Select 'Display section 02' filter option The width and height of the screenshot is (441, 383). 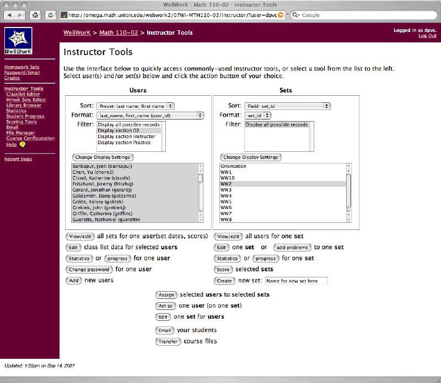(x=129, y=130)
